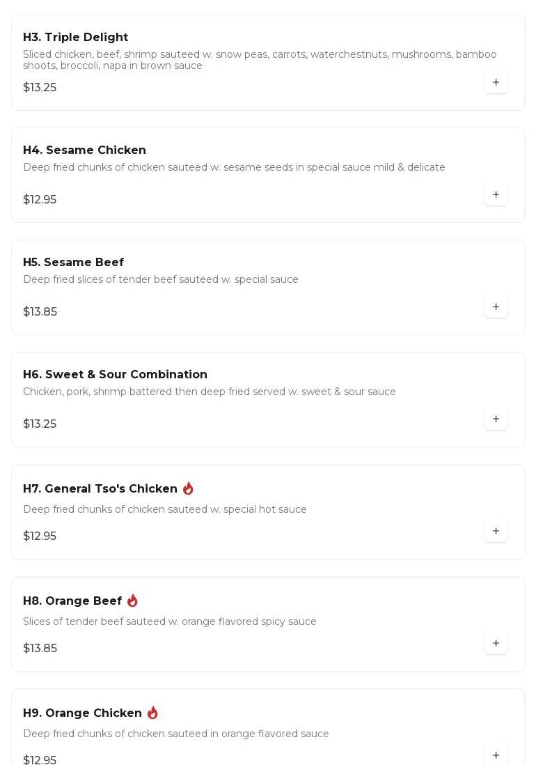The height and width of the screenshot is (765, 536).
Task: Select the H4. Sesame Chicken title
Action: (x=84, y=150)
